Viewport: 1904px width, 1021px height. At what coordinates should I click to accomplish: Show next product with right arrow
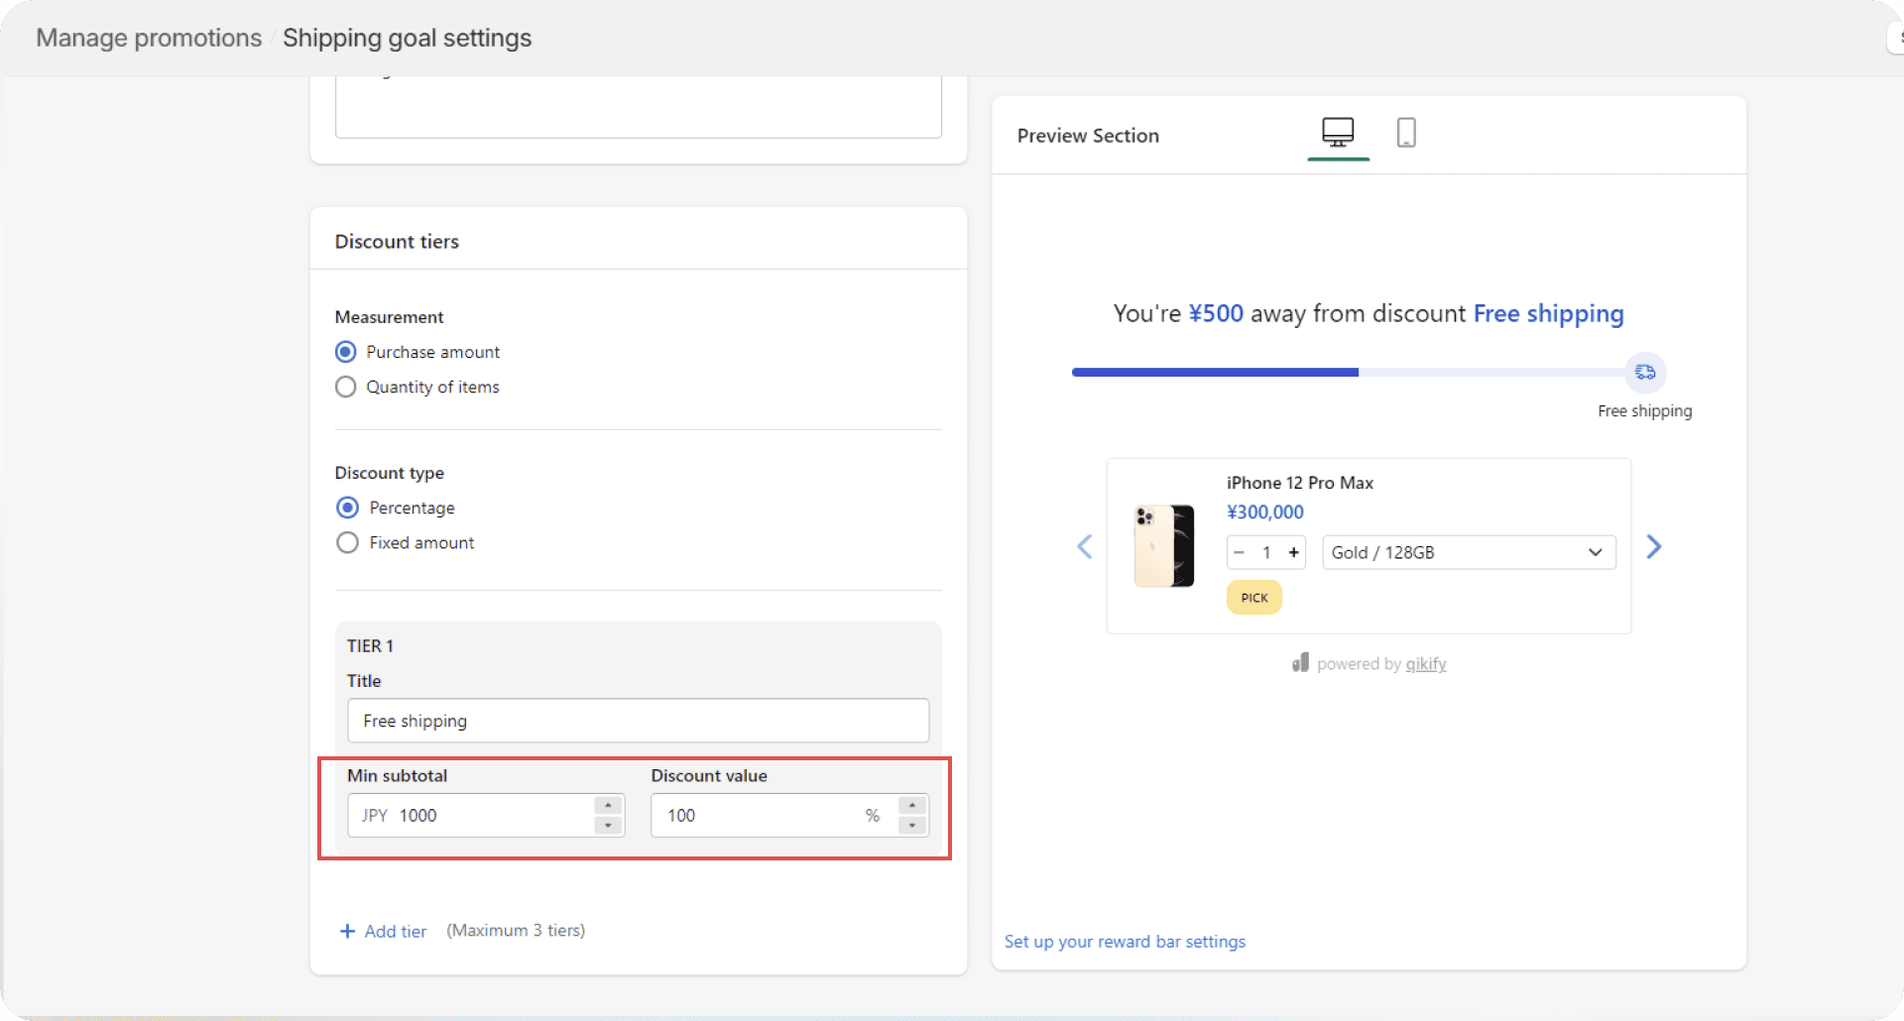click(x=1653, y=546)
